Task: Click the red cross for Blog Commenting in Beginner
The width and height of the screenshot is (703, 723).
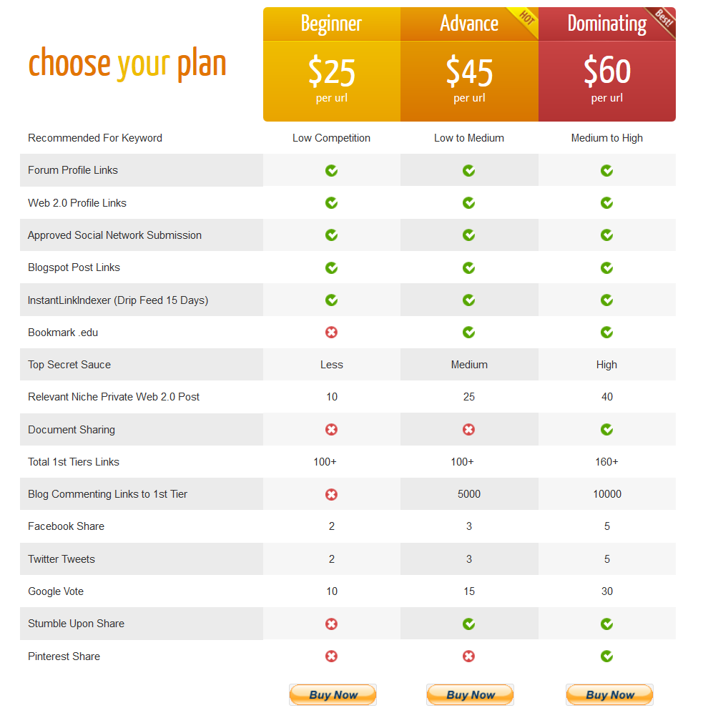Action: point(331,494)
